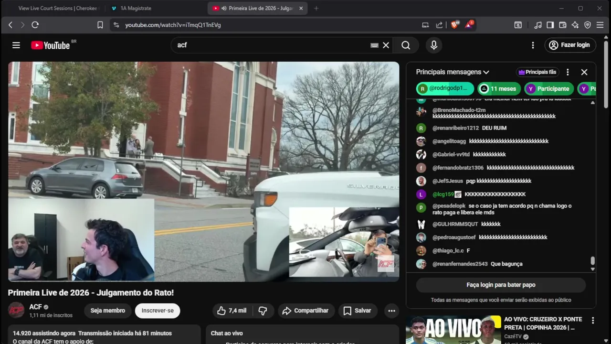Reload the current page
611x344 pixels.
35,25
